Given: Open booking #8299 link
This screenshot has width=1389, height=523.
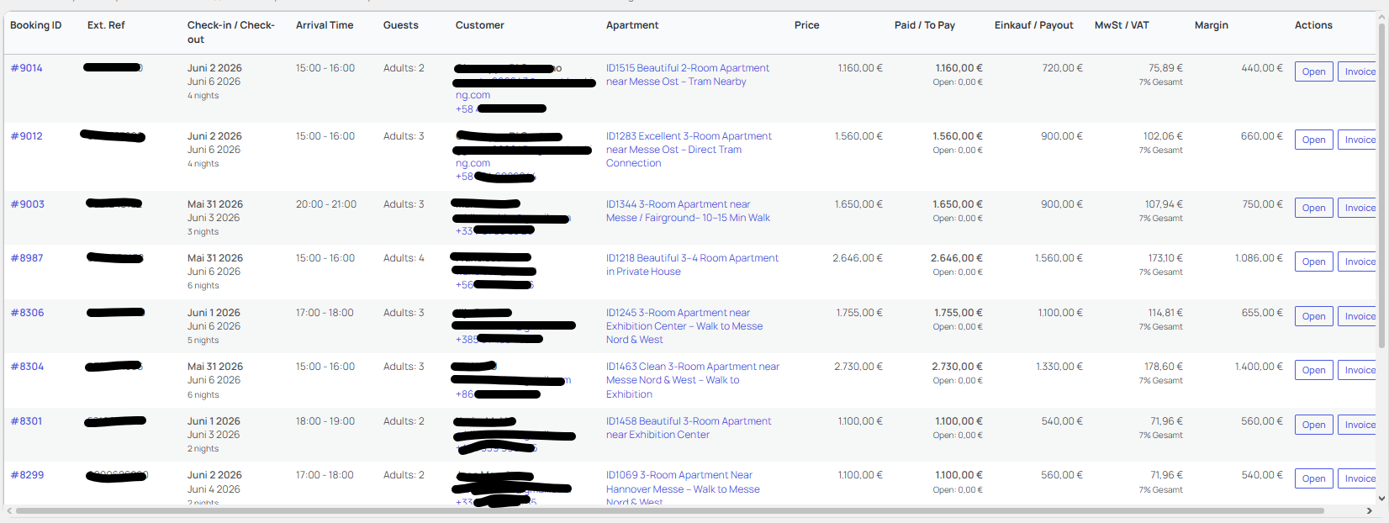Looking at the screenshot, I should [x=27, y=475].
